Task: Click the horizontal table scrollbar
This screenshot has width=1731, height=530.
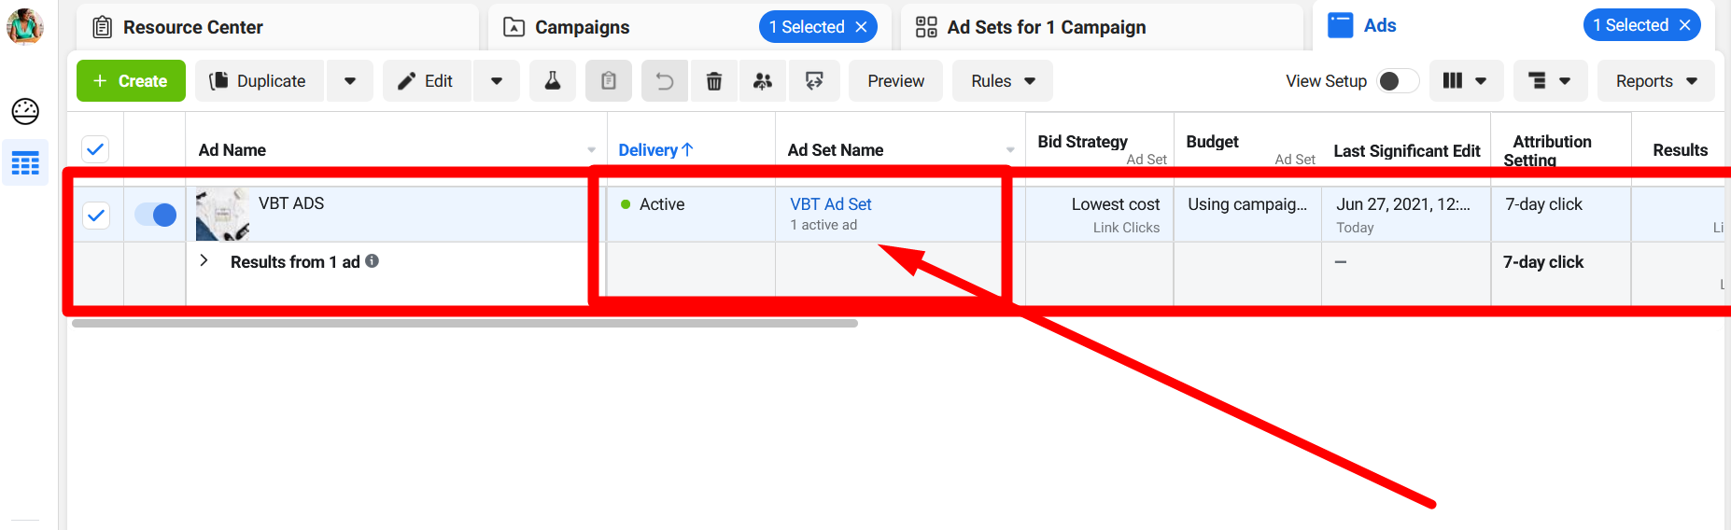Action: (x=464, y=324)
